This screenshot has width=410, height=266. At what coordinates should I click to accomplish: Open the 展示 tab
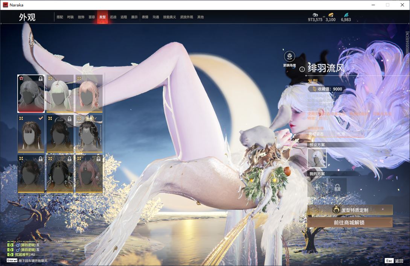pos(134,17)
